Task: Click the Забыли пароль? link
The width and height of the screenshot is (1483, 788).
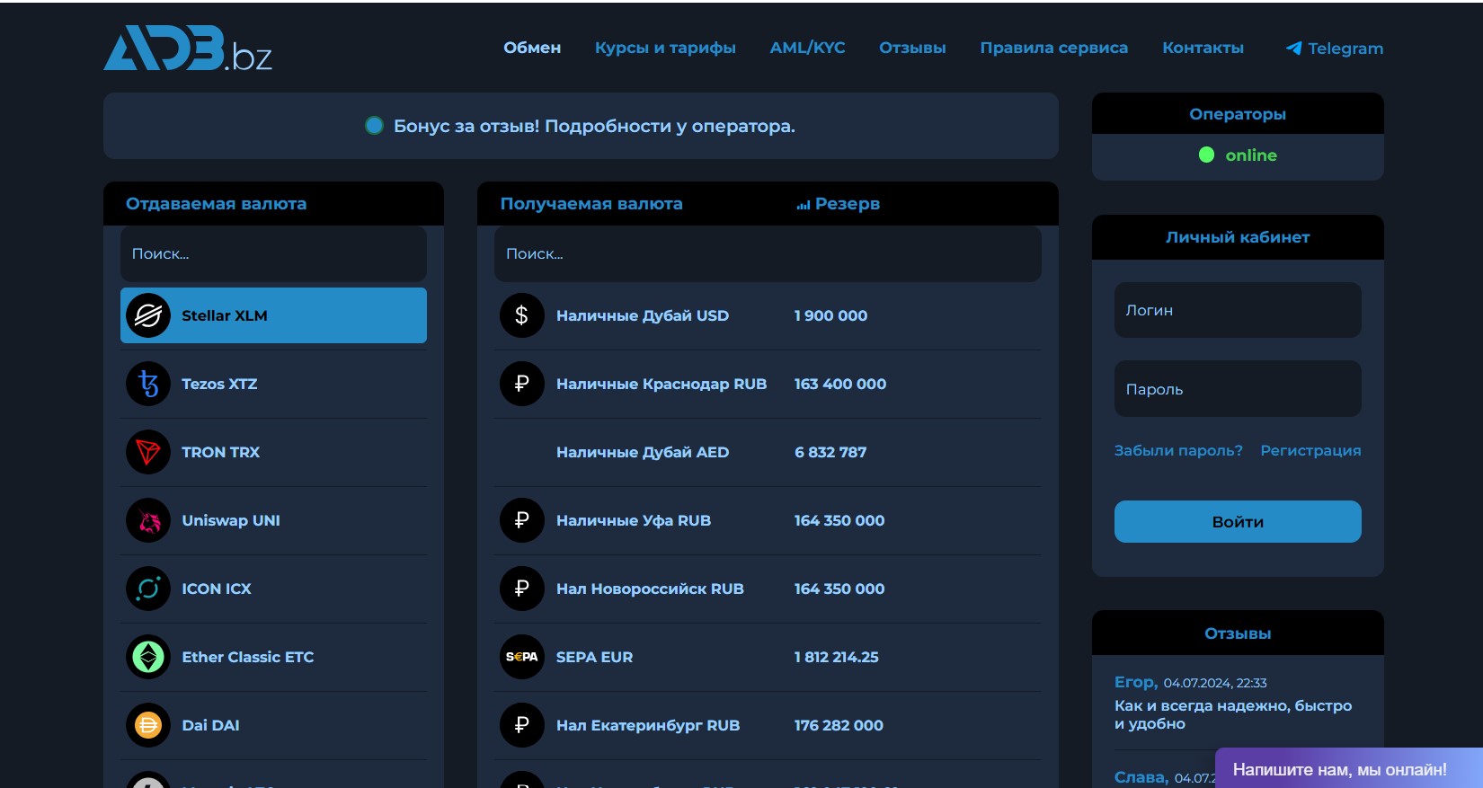Action: (x=1178, y=450)
